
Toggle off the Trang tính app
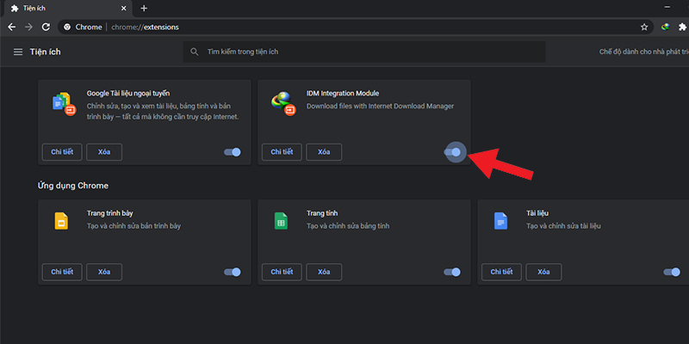(x=452, y=272)
